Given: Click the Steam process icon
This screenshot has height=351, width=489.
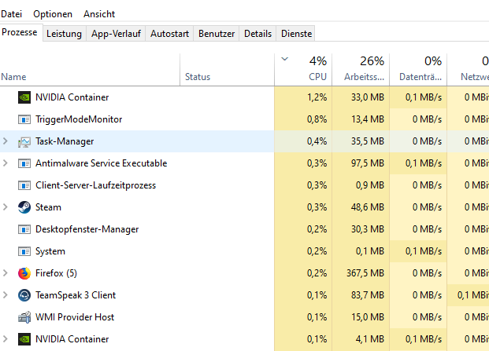Looking at the screenshot, I should point(24,207).
